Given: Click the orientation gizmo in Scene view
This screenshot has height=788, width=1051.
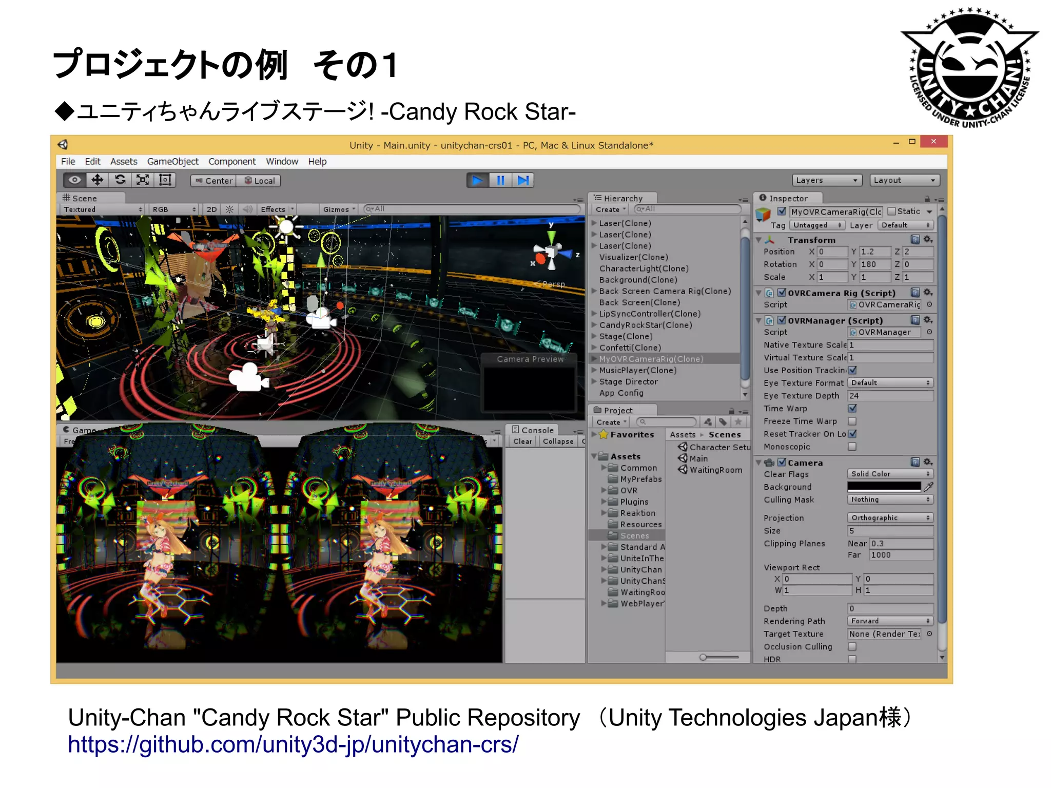Looking at the screenshot, I should tap(552, 252).
